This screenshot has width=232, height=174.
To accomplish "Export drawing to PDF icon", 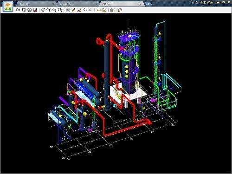I will 35,10.
